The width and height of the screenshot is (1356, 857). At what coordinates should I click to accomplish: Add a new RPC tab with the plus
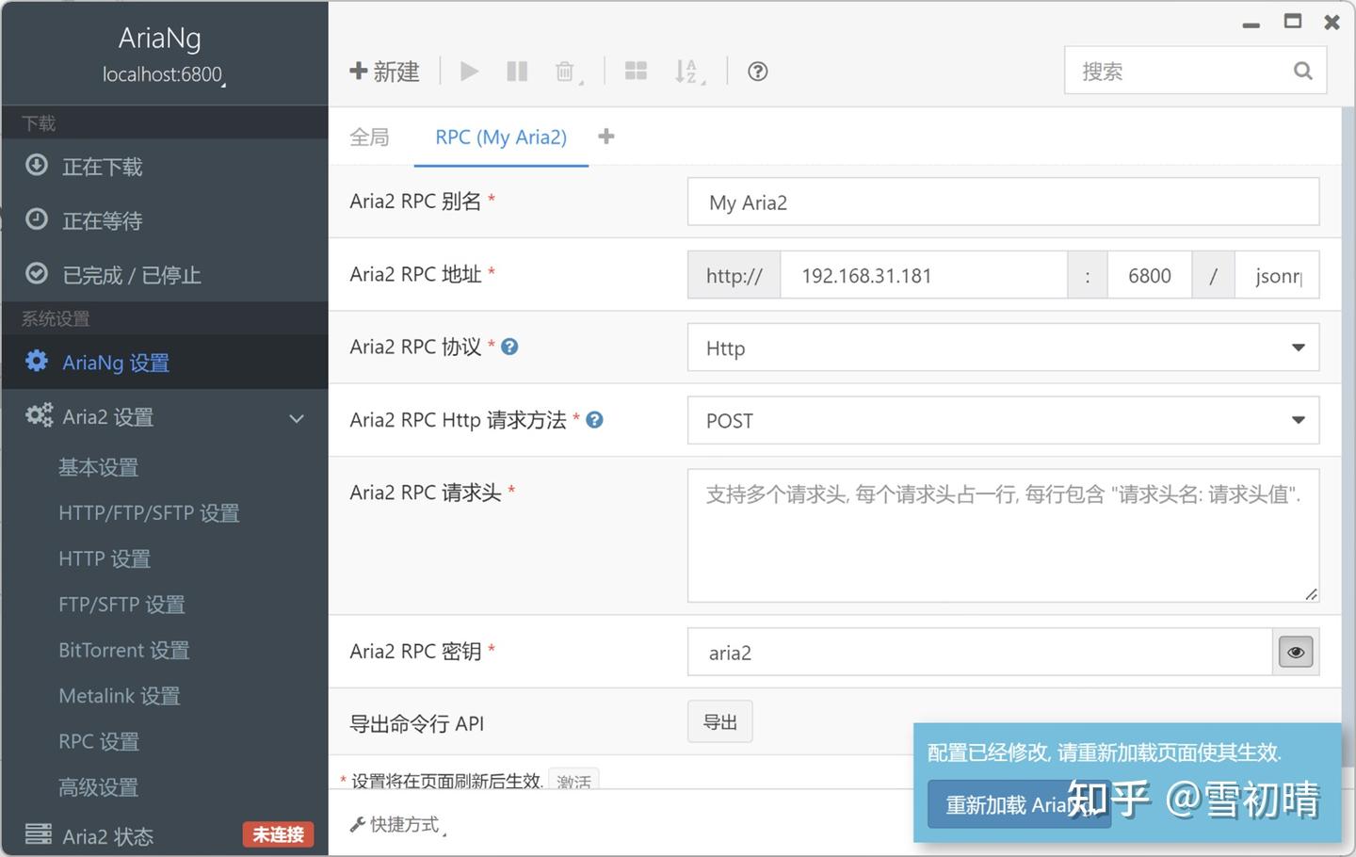pyautogui.click(x=605, y=136)
